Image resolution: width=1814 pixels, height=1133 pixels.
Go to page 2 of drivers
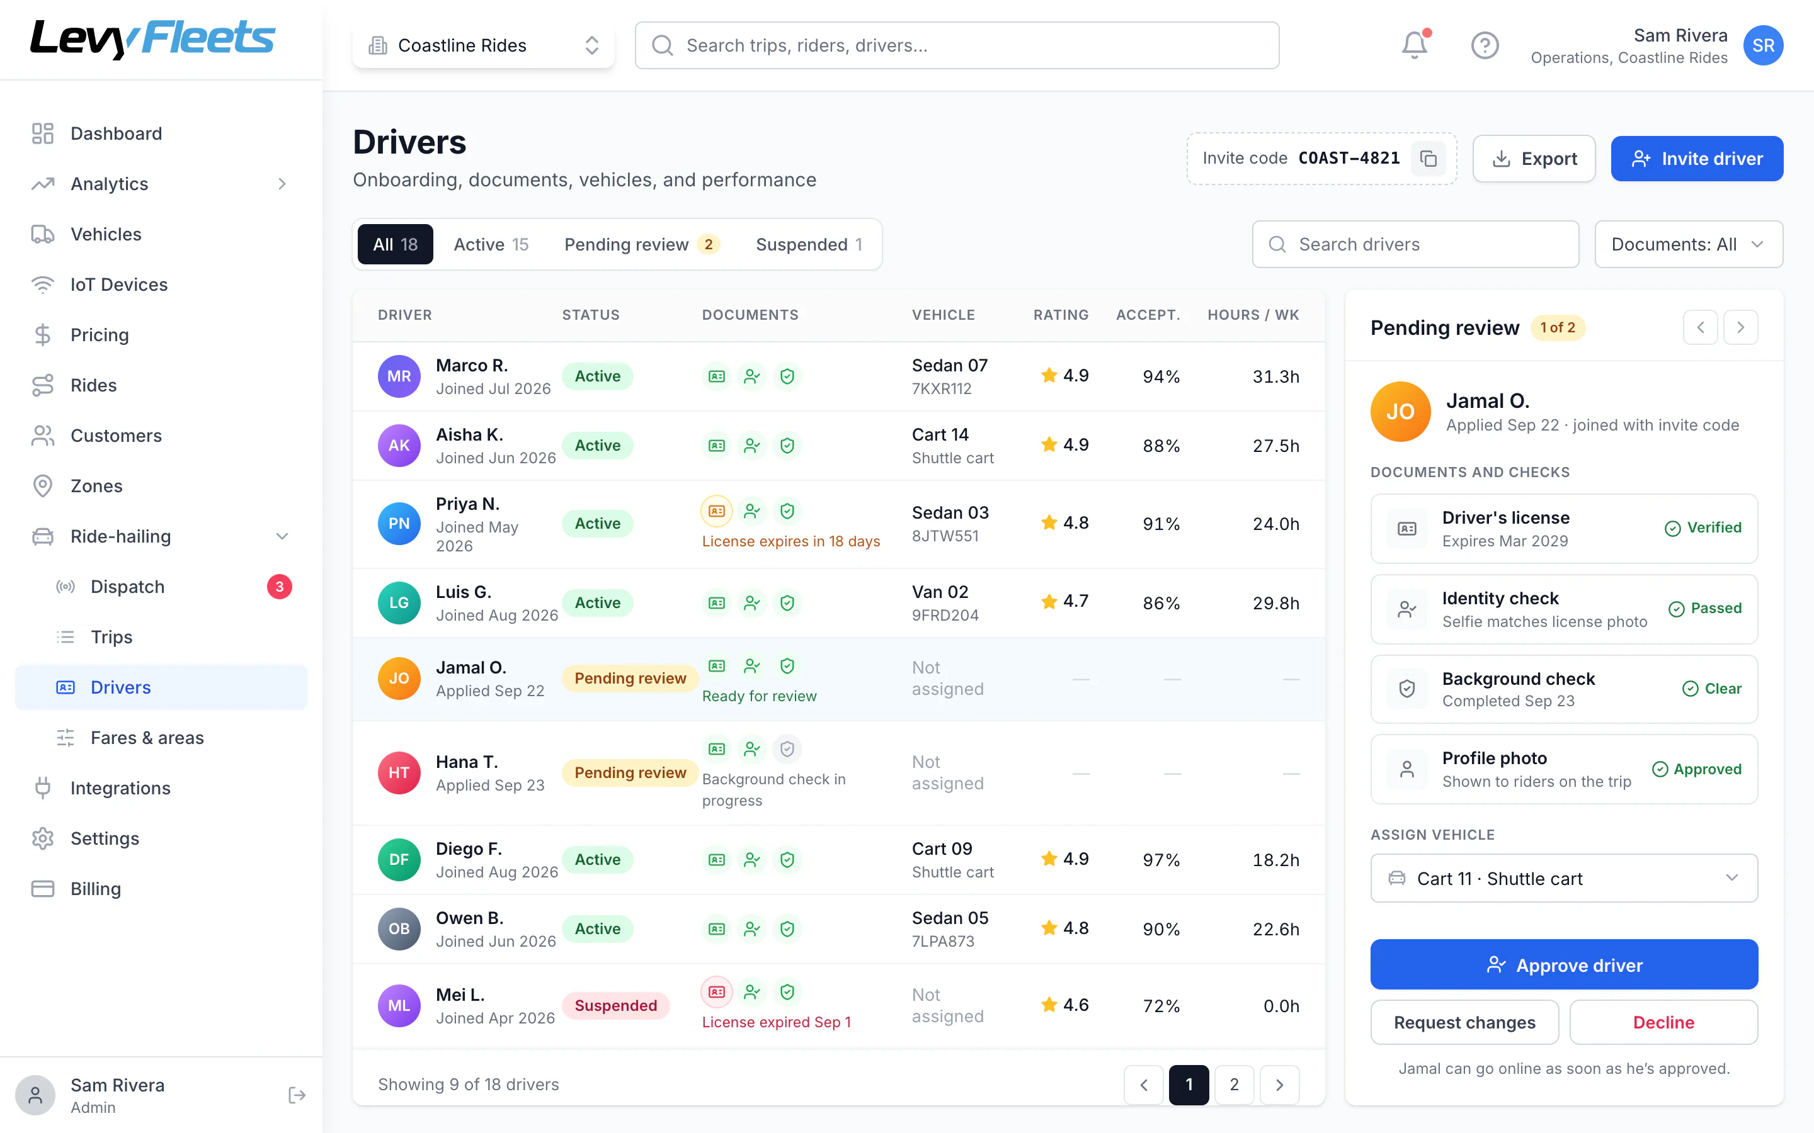point(1234,1085)
